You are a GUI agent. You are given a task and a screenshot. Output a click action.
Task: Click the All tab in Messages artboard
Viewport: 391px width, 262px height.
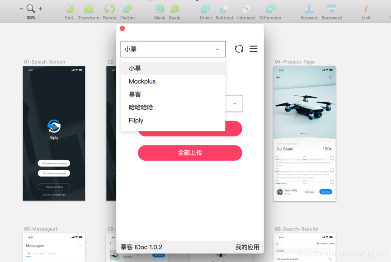(x=28, y=253)
